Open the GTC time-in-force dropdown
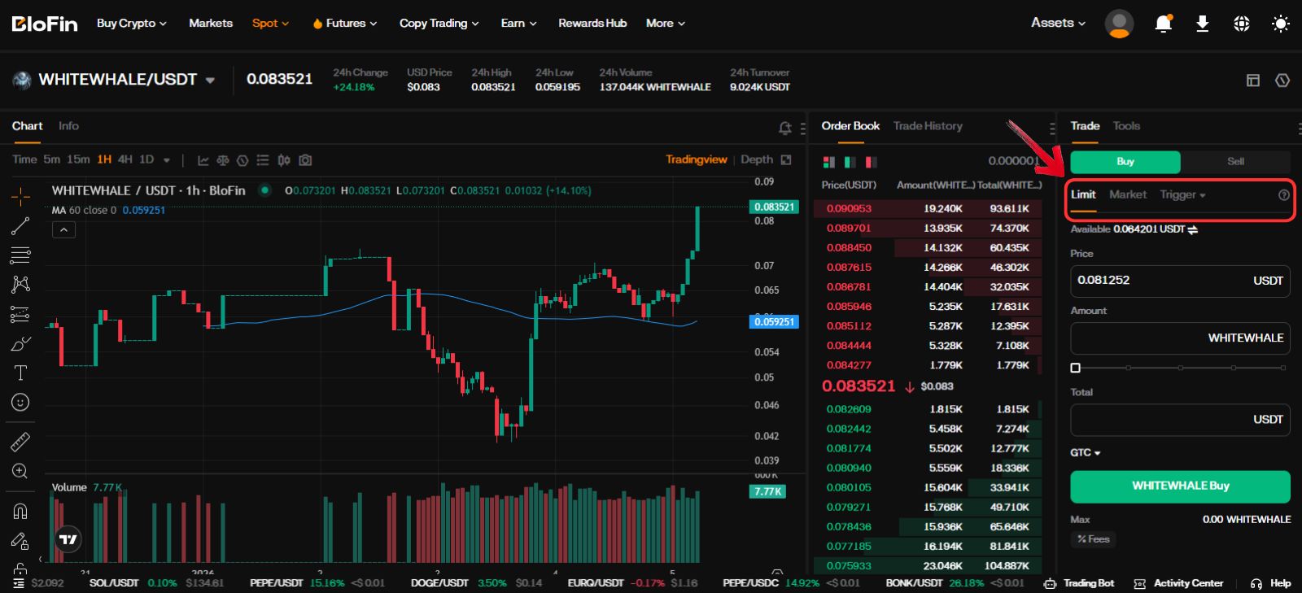This screenshot has height=593, width=1302. tap(1085, 452)
